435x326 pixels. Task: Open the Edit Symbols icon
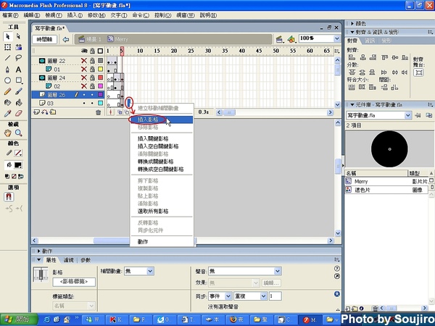[x=291, y=39]
